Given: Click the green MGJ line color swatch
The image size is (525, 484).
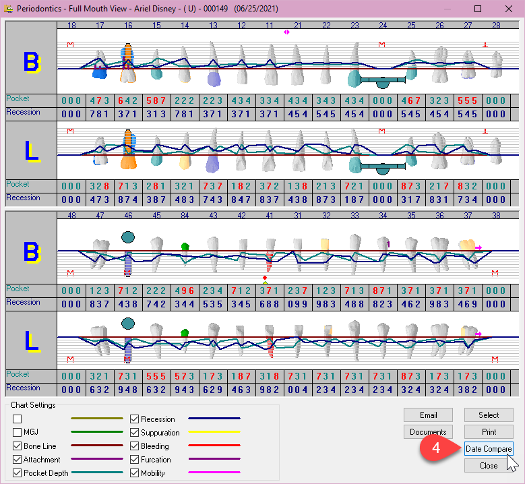Looking at the screenshot, I should [x=97, y=431].
